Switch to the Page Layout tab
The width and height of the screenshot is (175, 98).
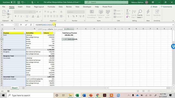(x=39, y=7)
